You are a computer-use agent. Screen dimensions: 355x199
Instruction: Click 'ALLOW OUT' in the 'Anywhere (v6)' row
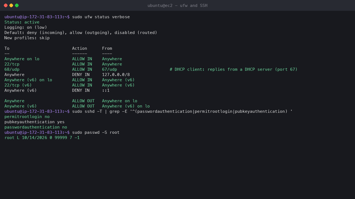click(x=83, y=106)
